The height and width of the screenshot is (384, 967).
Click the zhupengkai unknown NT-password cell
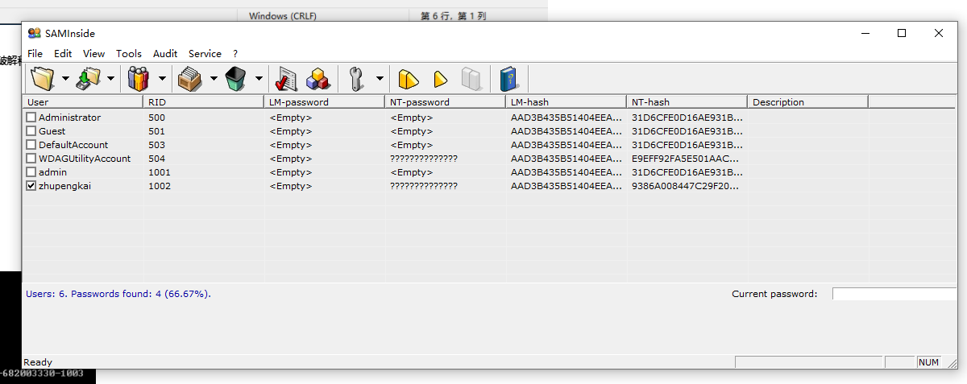pyautogui.click(x=424, y=186)
